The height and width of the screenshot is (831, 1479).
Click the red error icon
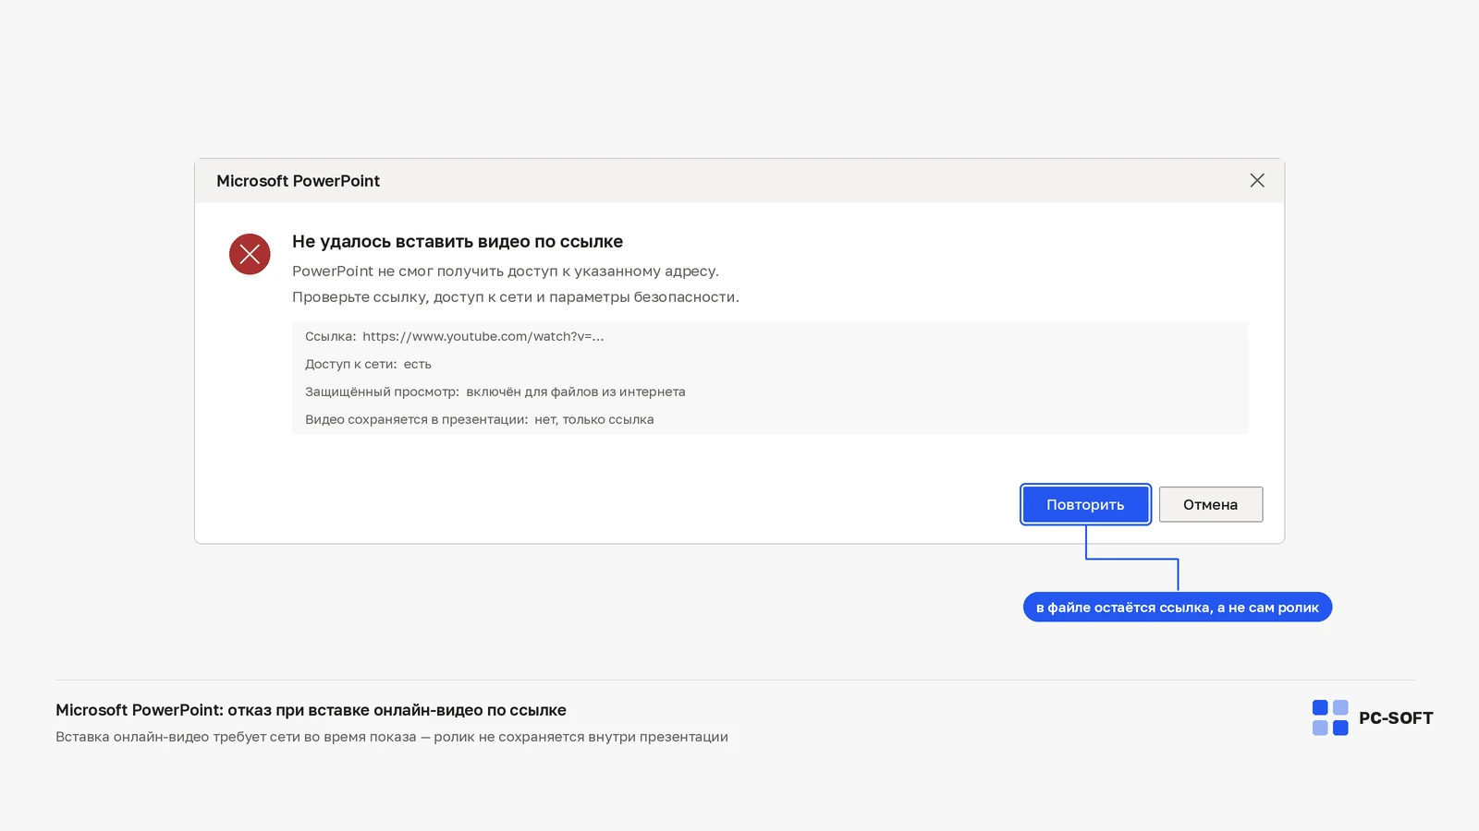coord(250,254)
